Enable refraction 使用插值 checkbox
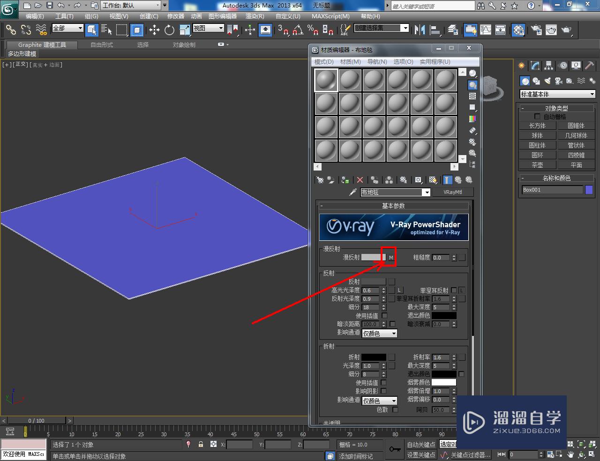Image resolution: width=600 pixels, height=461 pixels. tap(383, 383)
